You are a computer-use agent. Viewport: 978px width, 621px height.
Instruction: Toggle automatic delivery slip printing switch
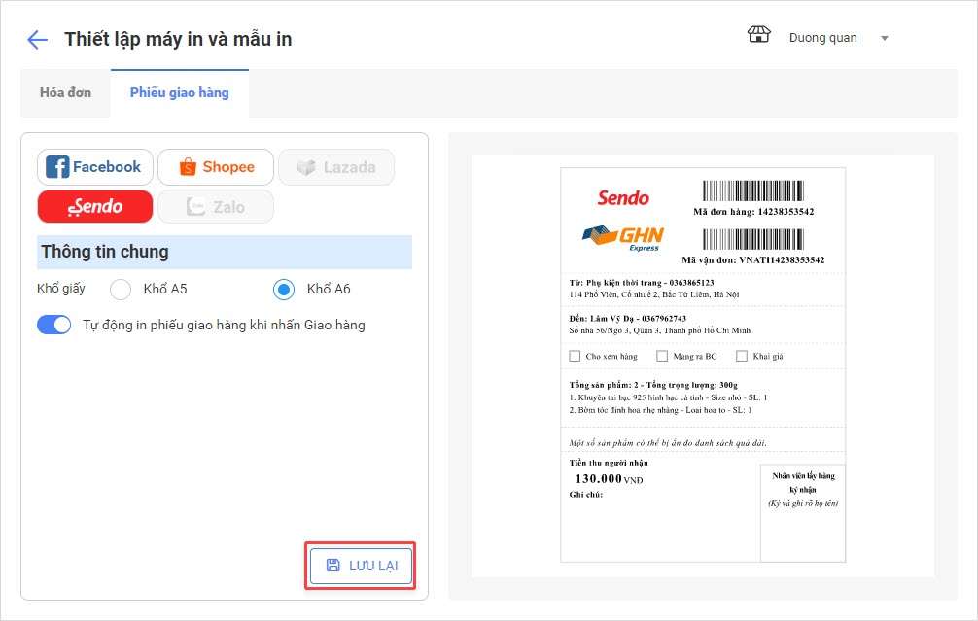(54, 325)
